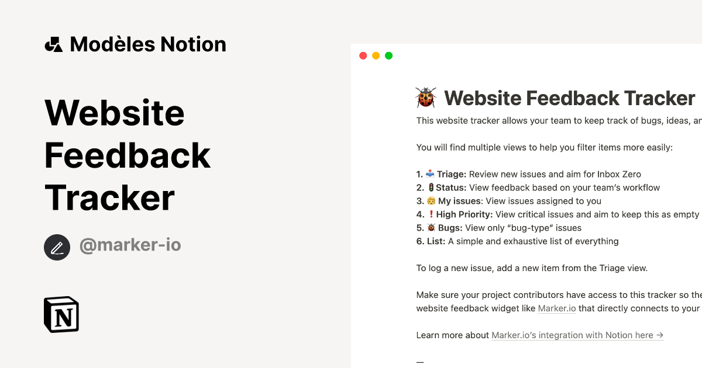Click the exclamation emoji next to High Priority
The height and width of the screenshot is (368, 702).
(430, 214)
